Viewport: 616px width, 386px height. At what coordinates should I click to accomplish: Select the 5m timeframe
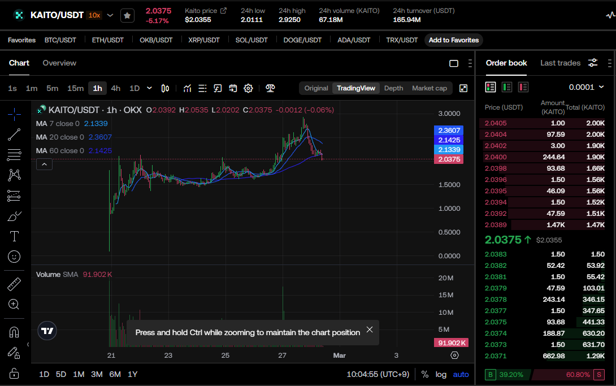click(x=52, y=88)
